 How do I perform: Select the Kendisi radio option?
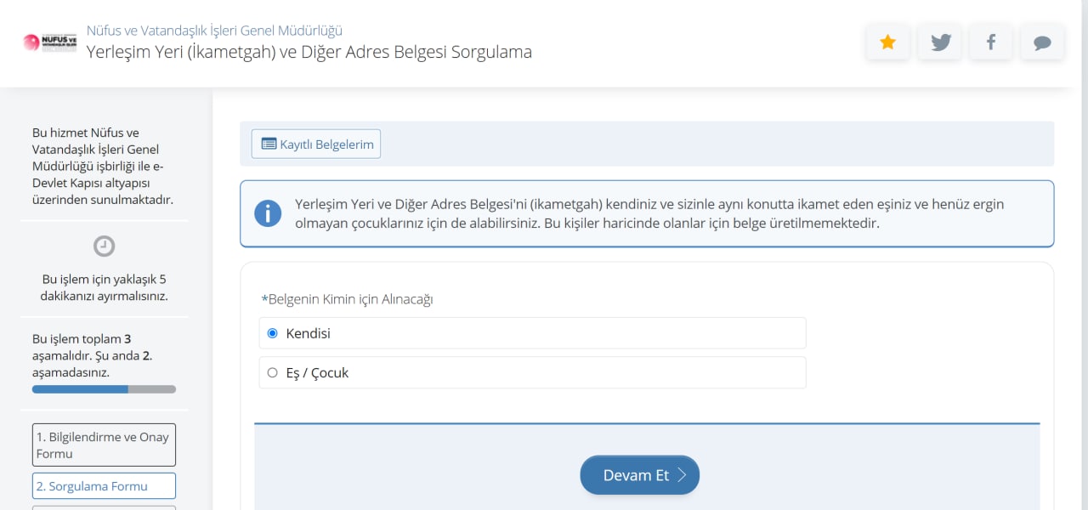coord(272,333)
